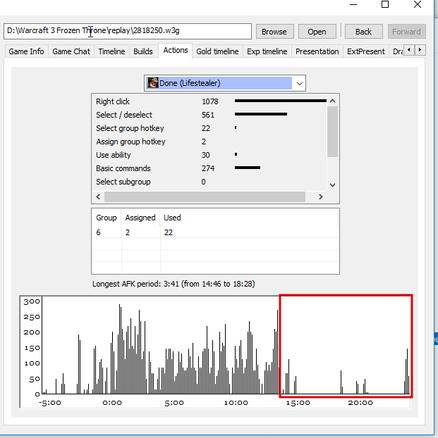The image size is (438, 438).
Task: Switch to the Game Info tab
Action: (26, 51)
